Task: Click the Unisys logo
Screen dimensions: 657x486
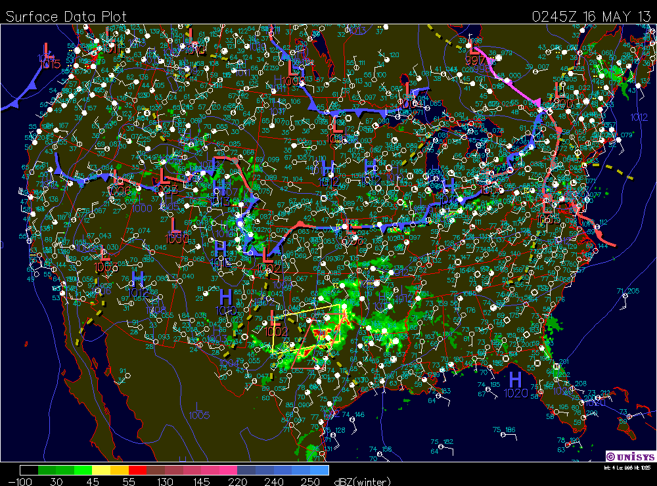Action: click(629, 456)
